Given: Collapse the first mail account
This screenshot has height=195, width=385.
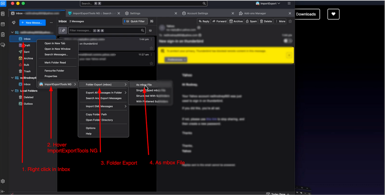Looking at the screenshot, I should point(12,32).
